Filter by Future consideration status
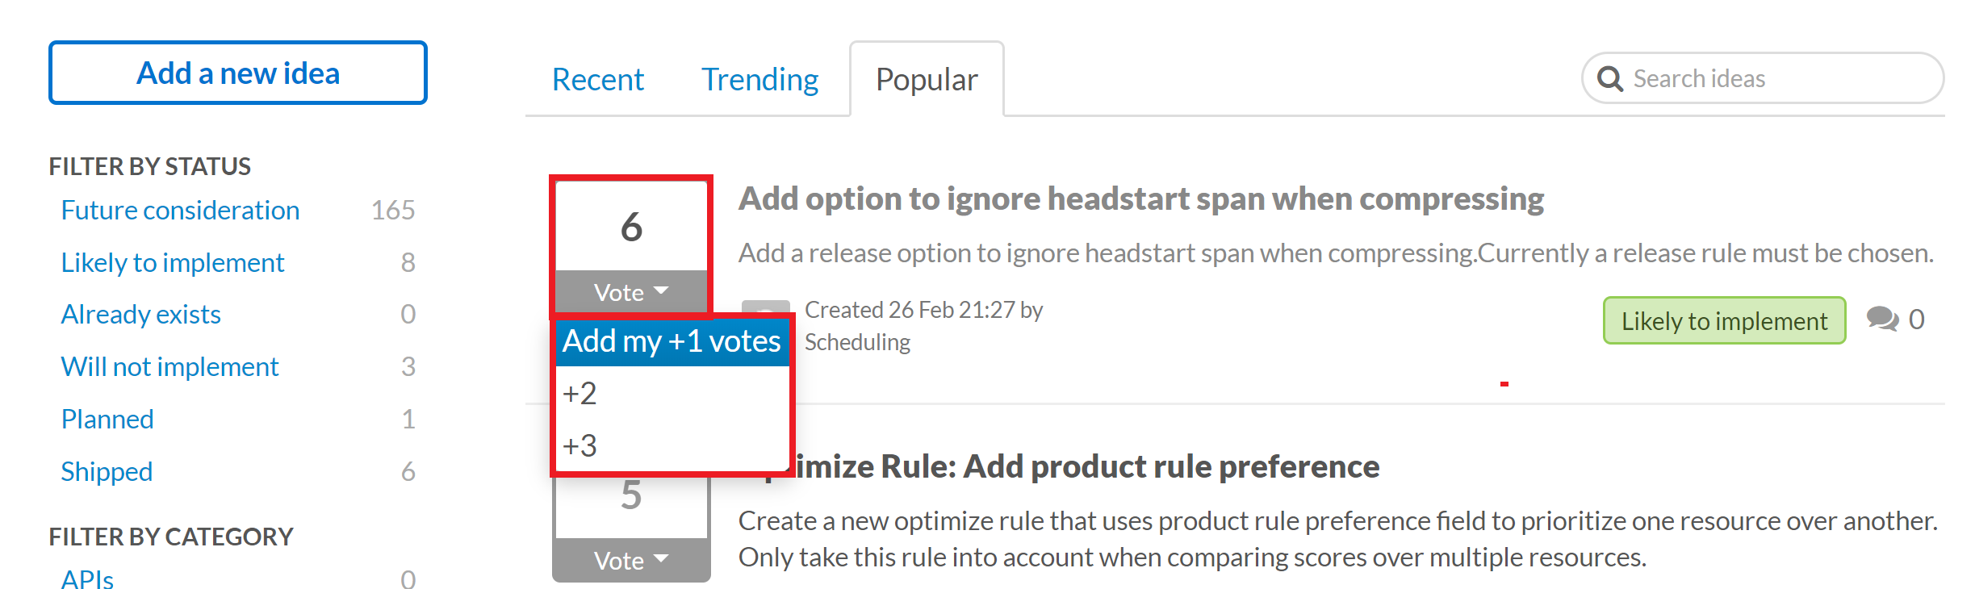 pyautogui.click(x=180, y=211)
